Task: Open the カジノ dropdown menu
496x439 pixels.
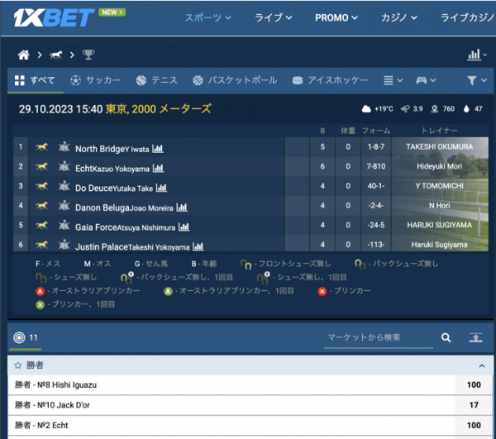Action: 399,17
